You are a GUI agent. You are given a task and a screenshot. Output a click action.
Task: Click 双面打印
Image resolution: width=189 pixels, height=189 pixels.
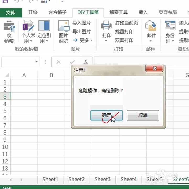click(124, 40)
